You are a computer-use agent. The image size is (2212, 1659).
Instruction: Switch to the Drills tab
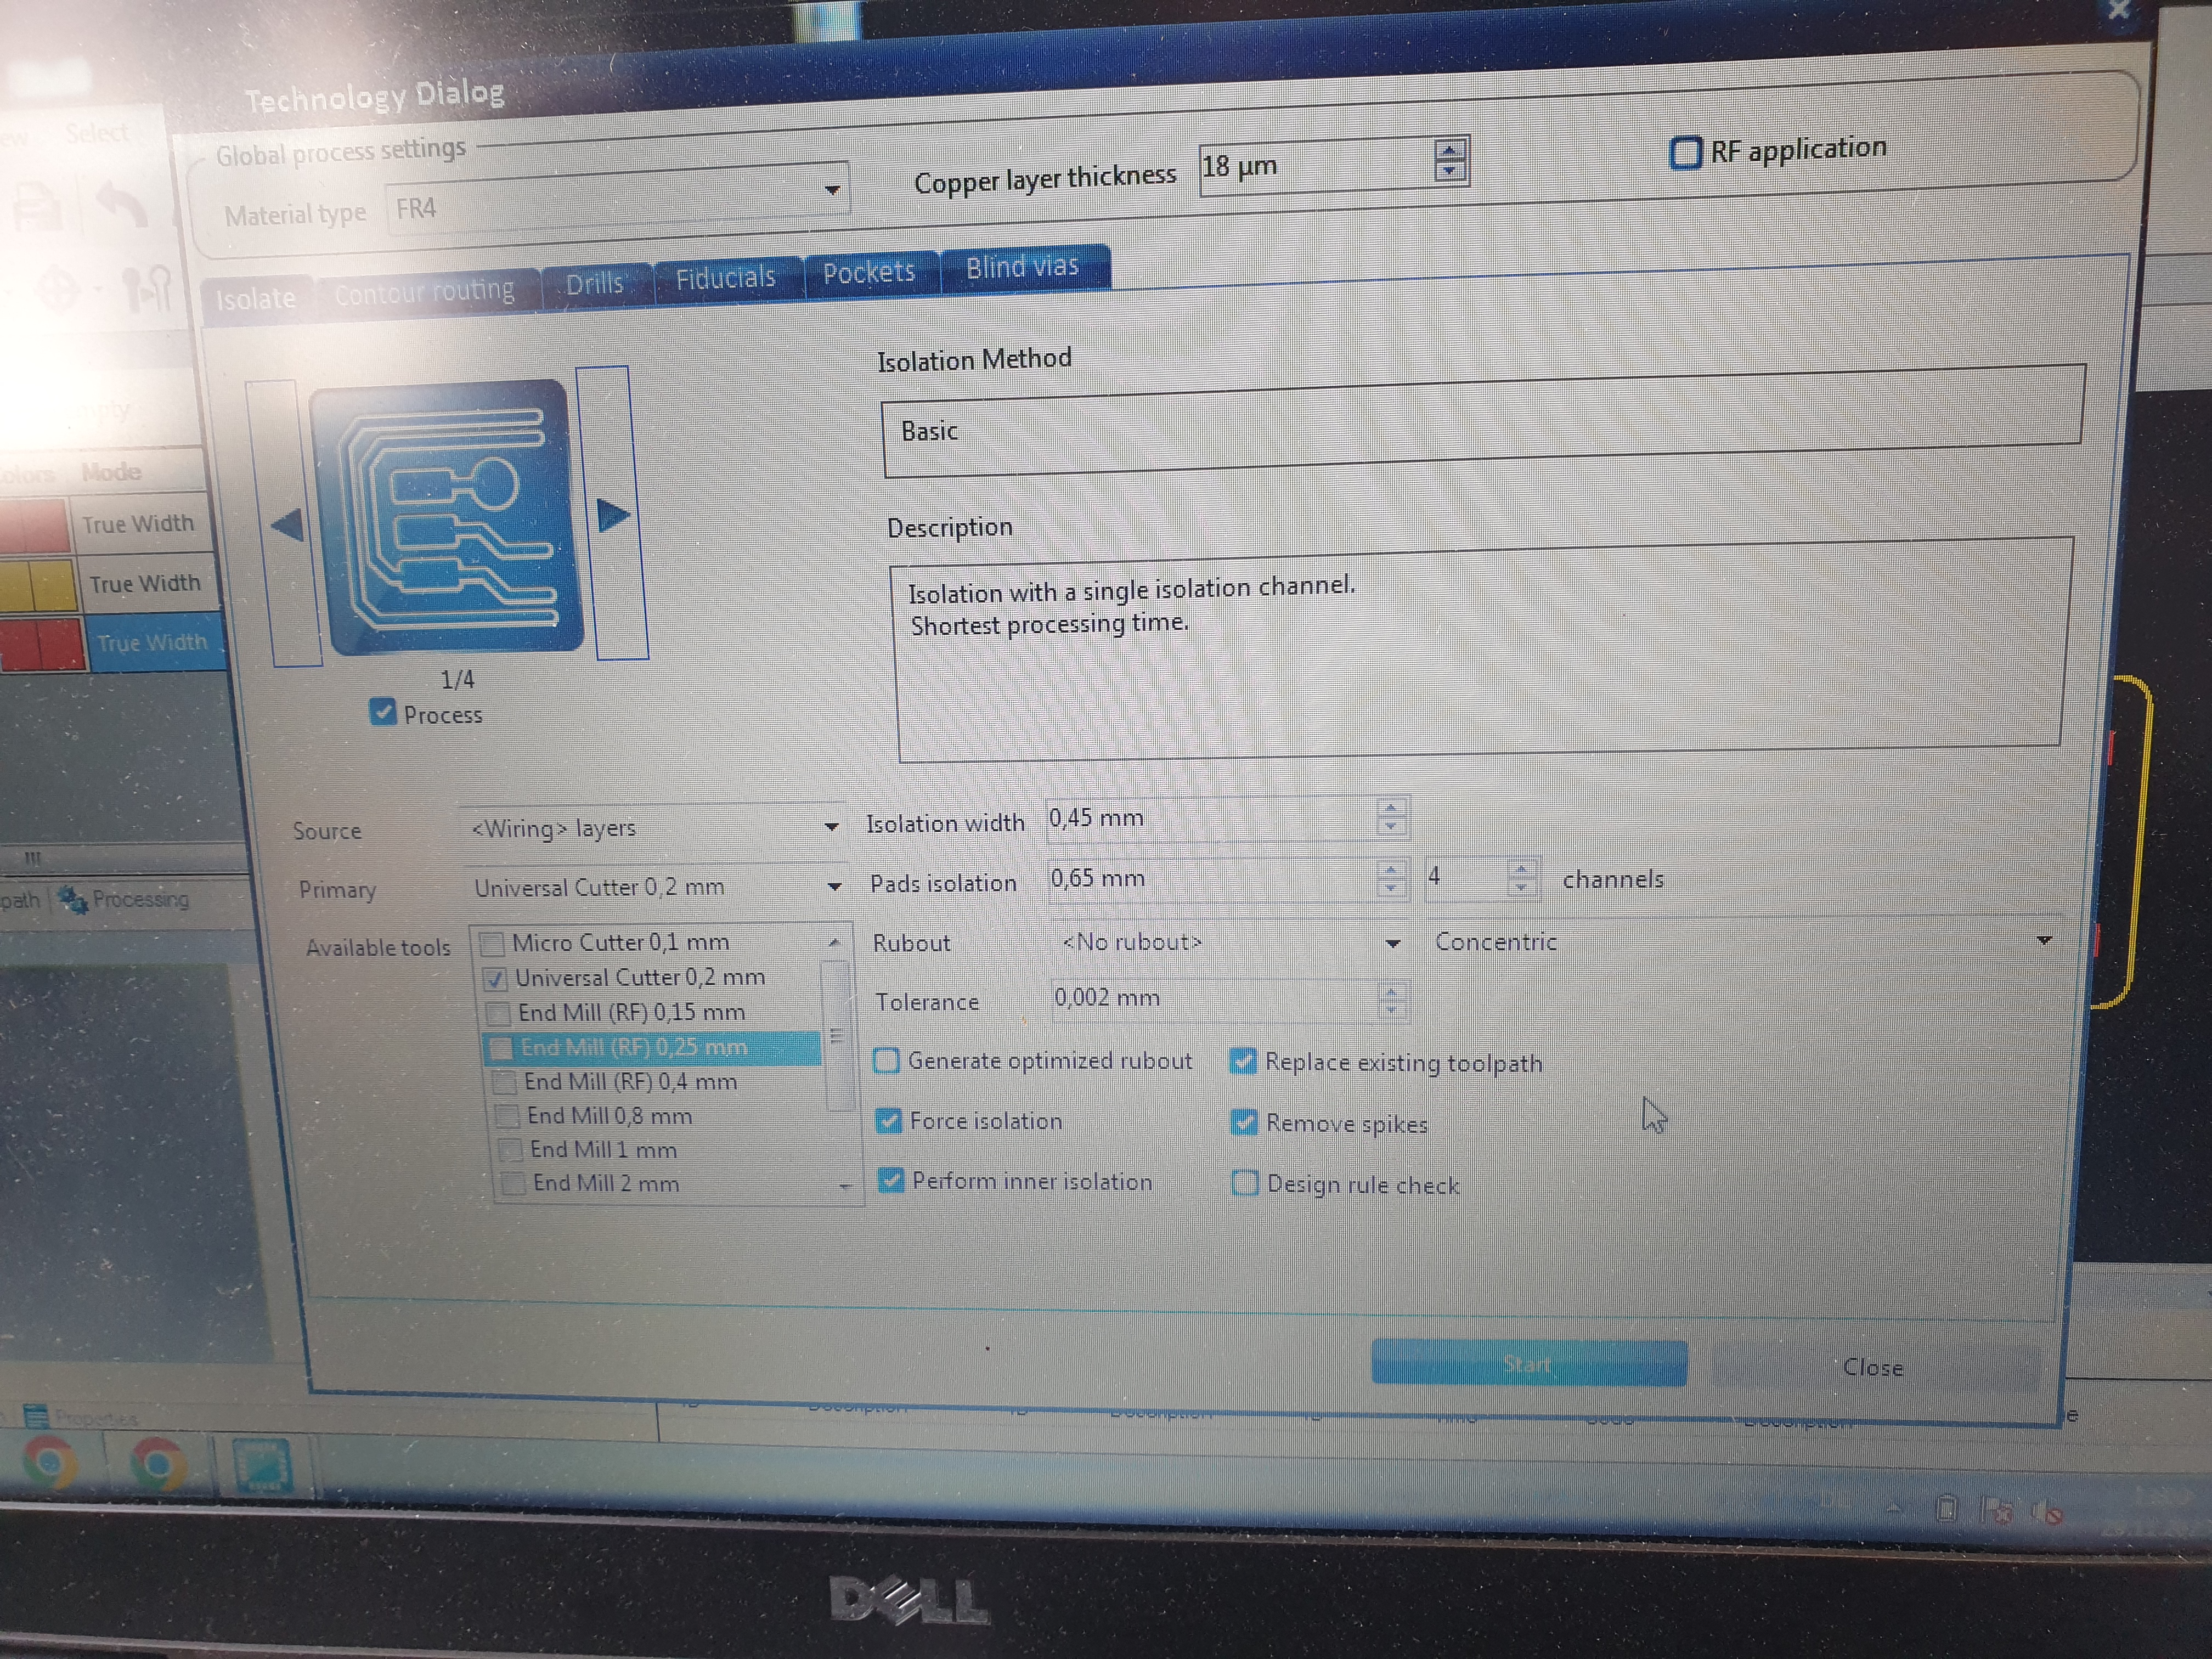click(594, 284)
